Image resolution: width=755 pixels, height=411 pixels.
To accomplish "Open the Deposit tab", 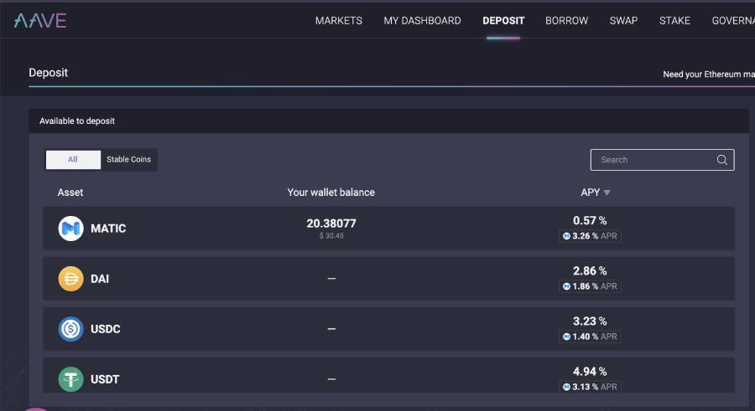I will point(503,21).
